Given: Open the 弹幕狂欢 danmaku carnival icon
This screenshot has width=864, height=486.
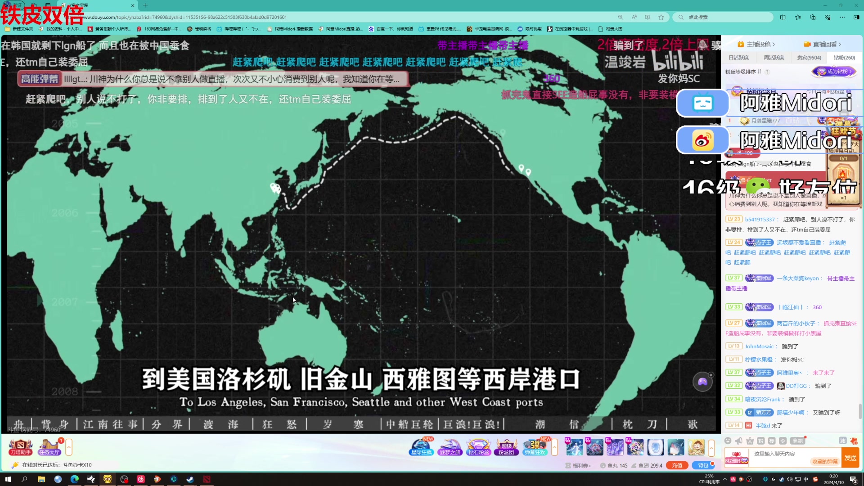Looking at the screenshot, I should 535,447.
